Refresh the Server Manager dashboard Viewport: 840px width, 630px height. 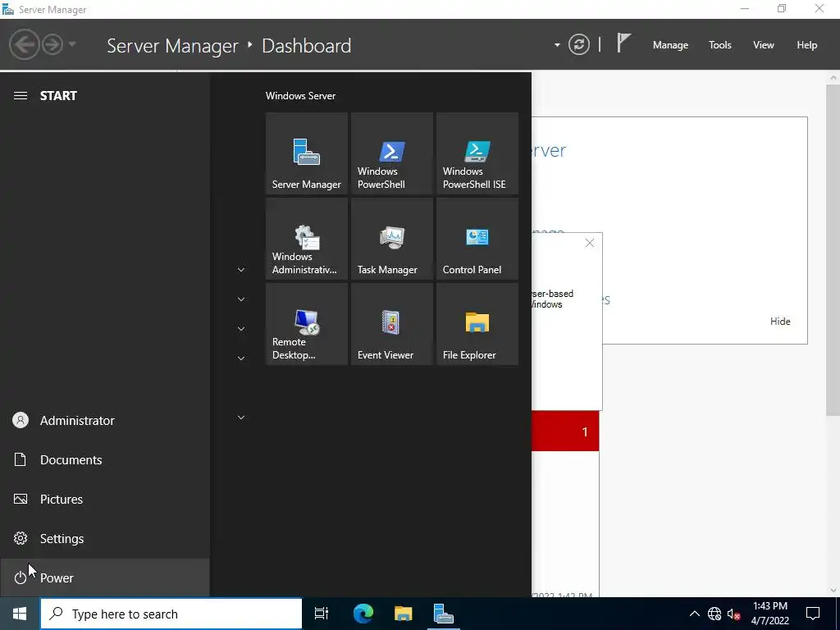579,44
